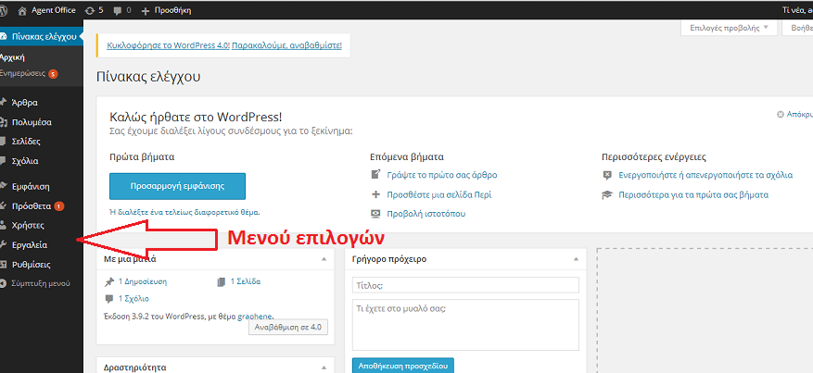Open Περισσότερα για τα πρώτα σας βήματα link
This screenshot has width=813, height=373.
[x=693, y=195]
